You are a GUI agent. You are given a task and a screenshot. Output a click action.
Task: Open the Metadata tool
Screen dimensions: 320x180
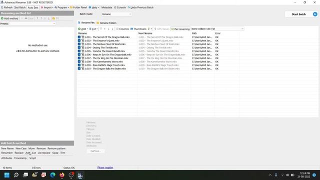point(106,7)
